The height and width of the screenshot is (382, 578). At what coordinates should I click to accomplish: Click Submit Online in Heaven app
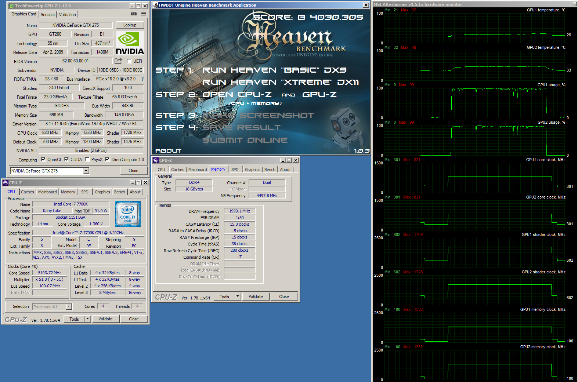[245, 140]
